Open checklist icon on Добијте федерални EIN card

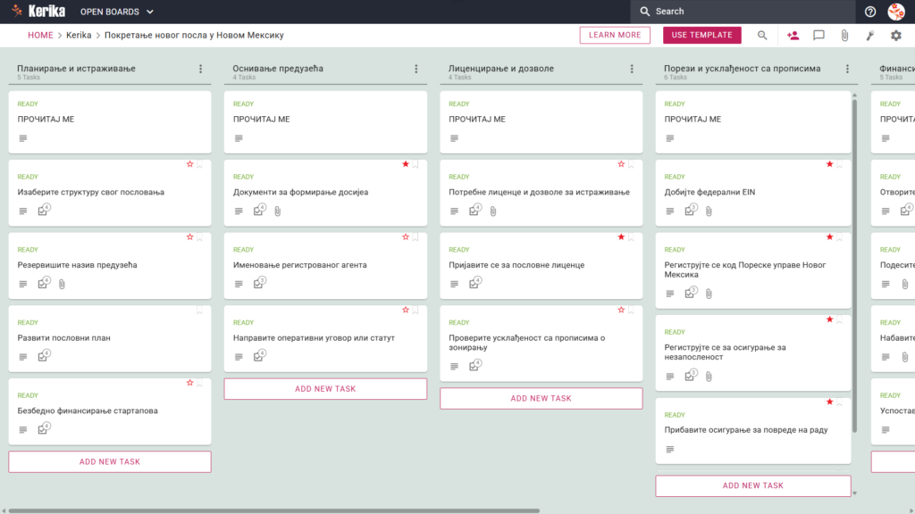[x=691, y=210]
